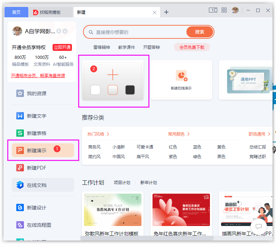Click the plus sign to create blank presentation
This screenshot has height=244, width=276.
pyautogui.click(x=113, y=75)
